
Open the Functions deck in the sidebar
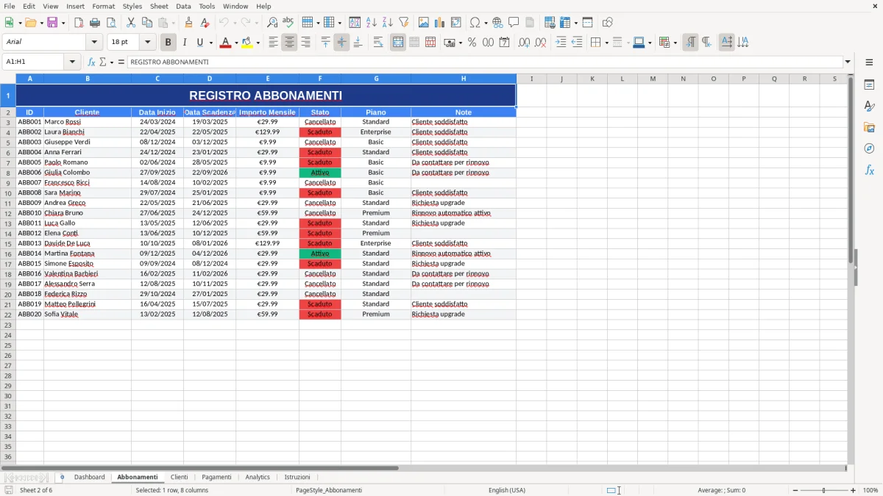869,169
